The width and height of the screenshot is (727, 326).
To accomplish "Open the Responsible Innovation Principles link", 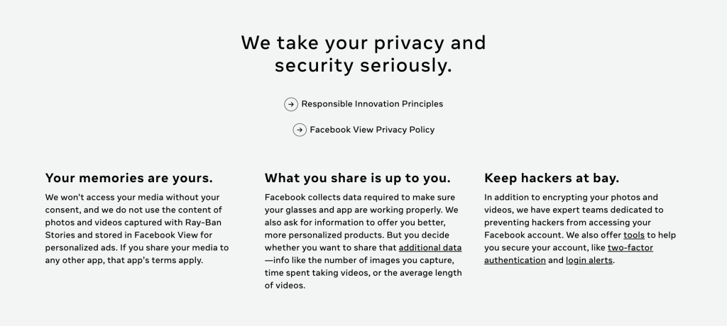I will (372, 104).
